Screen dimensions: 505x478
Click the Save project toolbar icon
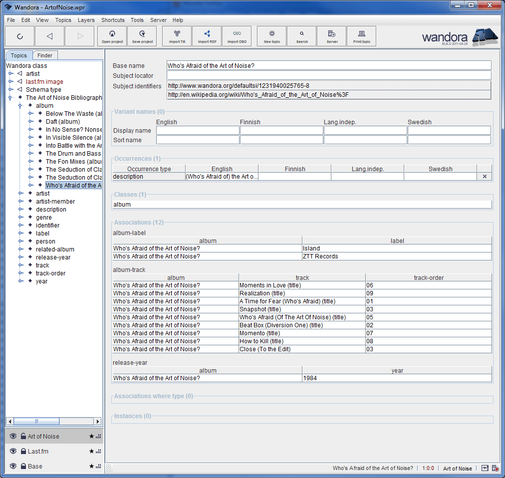point(142,36)
